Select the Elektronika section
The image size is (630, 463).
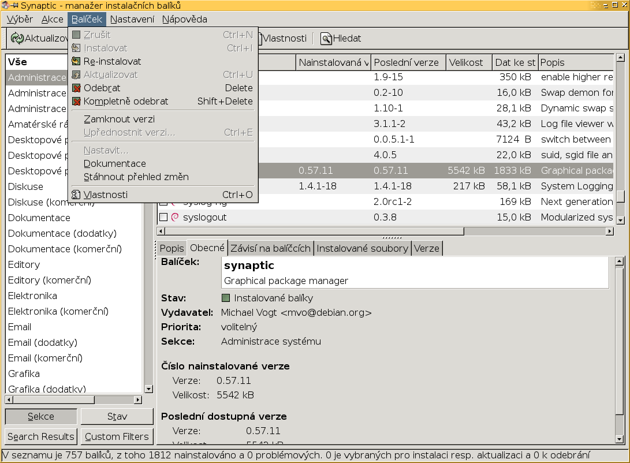pyautogui.click(x=74, y=296)
